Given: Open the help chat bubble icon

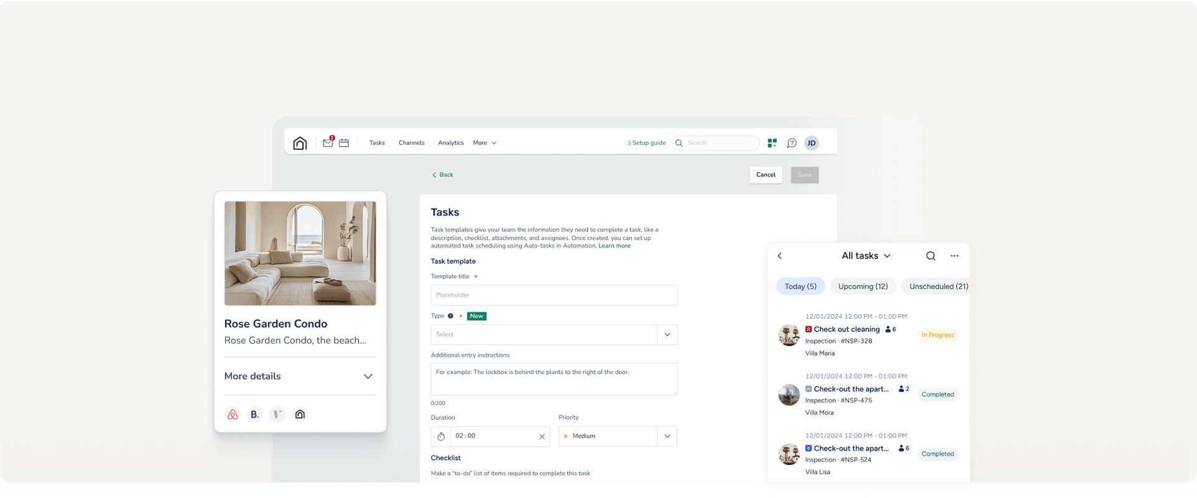Looking at the screenshot, I should coord(792,143).
